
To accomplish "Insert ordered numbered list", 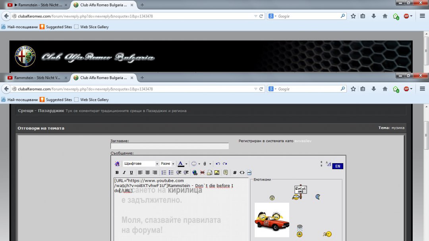I will 164,173.
